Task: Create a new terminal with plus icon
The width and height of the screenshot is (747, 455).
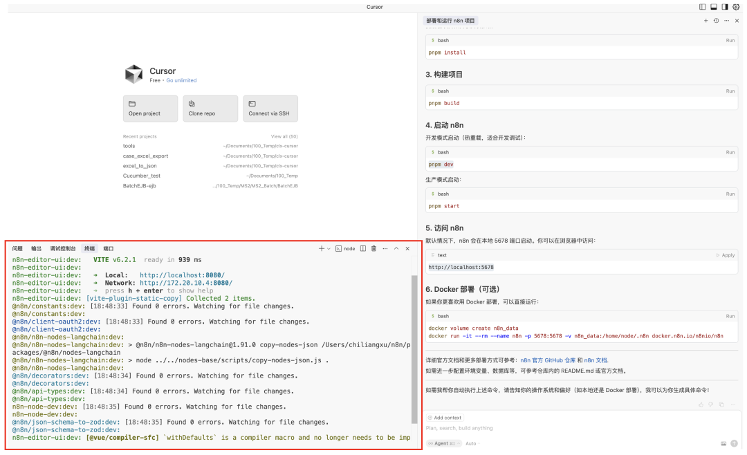Action: click(322, 249)
